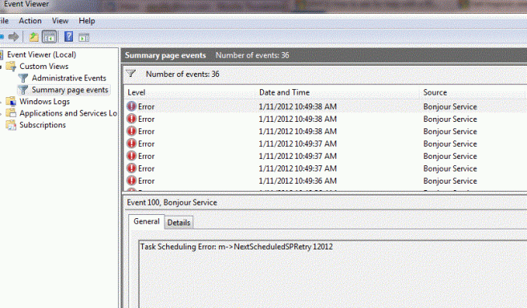Sort by the Date and Time column
Image resolution: width=527 pixels, height=308 pixels.
(338, 92)
